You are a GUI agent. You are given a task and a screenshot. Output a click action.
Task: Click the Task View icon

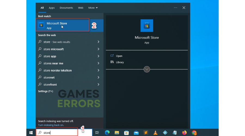click(97, 132)
